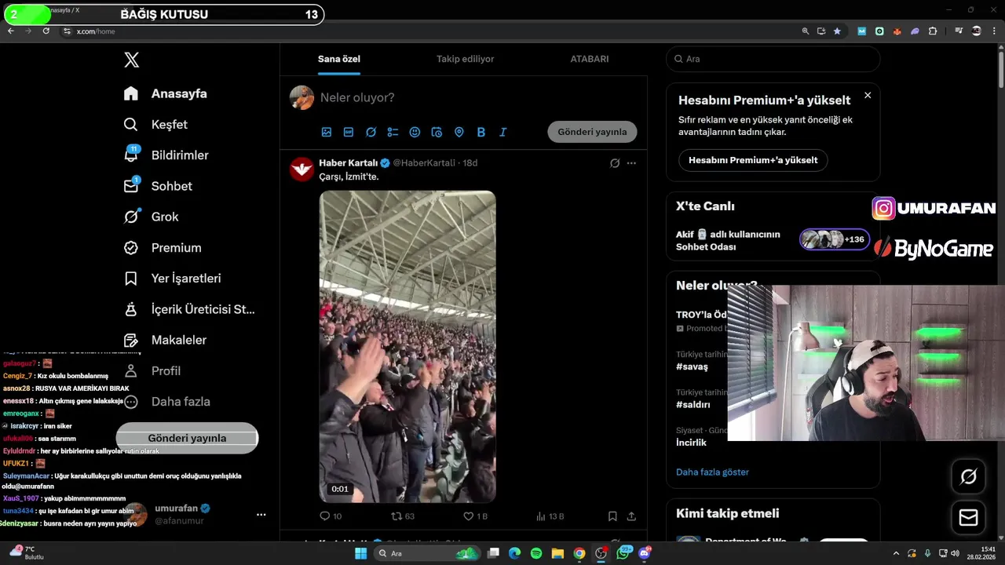1005x565 pixels.
Task: Open Keşfet search page
Action: tap(155, 124)
